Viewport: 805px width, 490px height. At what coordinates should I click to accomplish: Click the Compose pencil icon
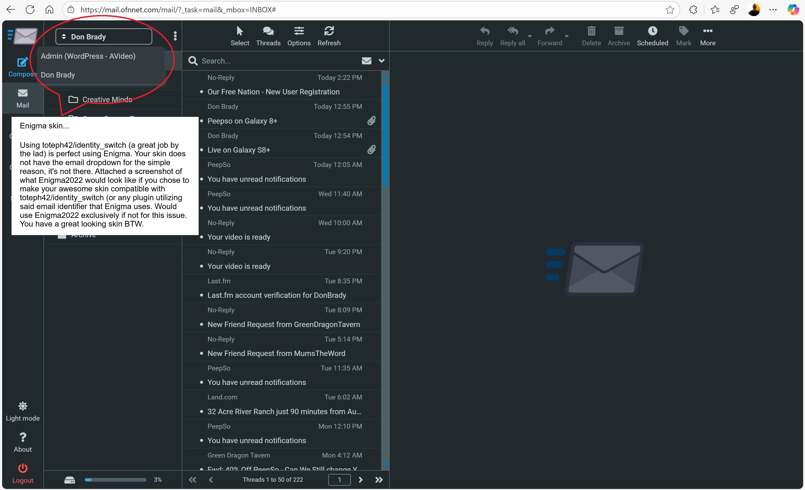pyautogui.click(x=22, y=62)
